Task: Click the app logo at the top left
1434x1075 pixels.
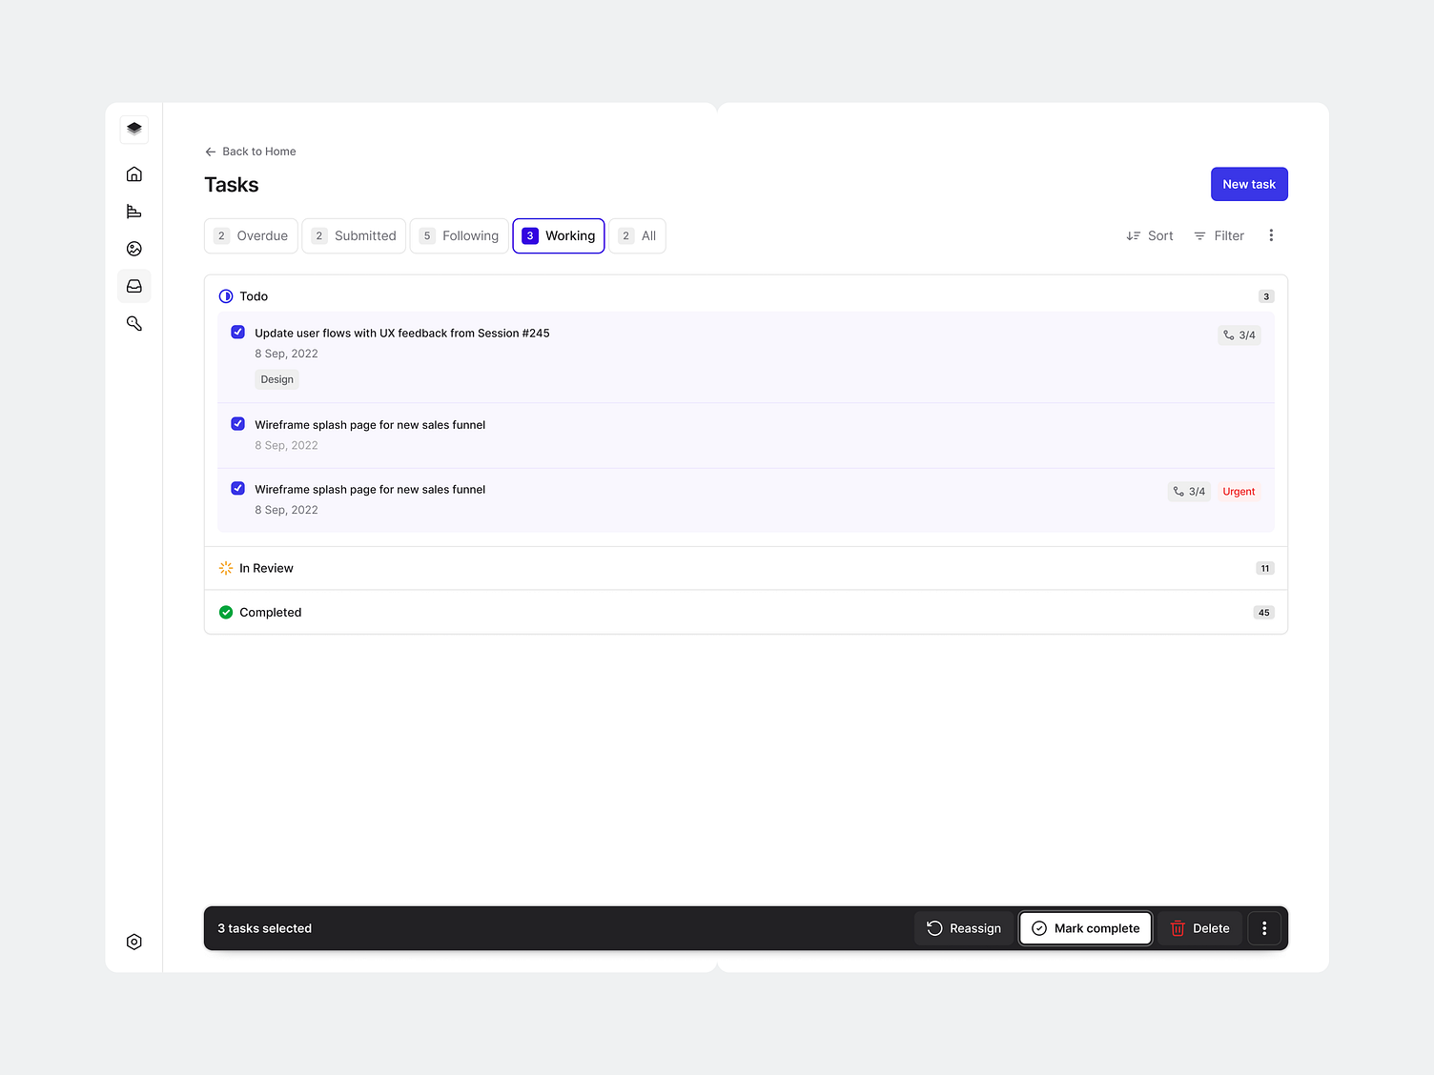Action: [133, 129]
